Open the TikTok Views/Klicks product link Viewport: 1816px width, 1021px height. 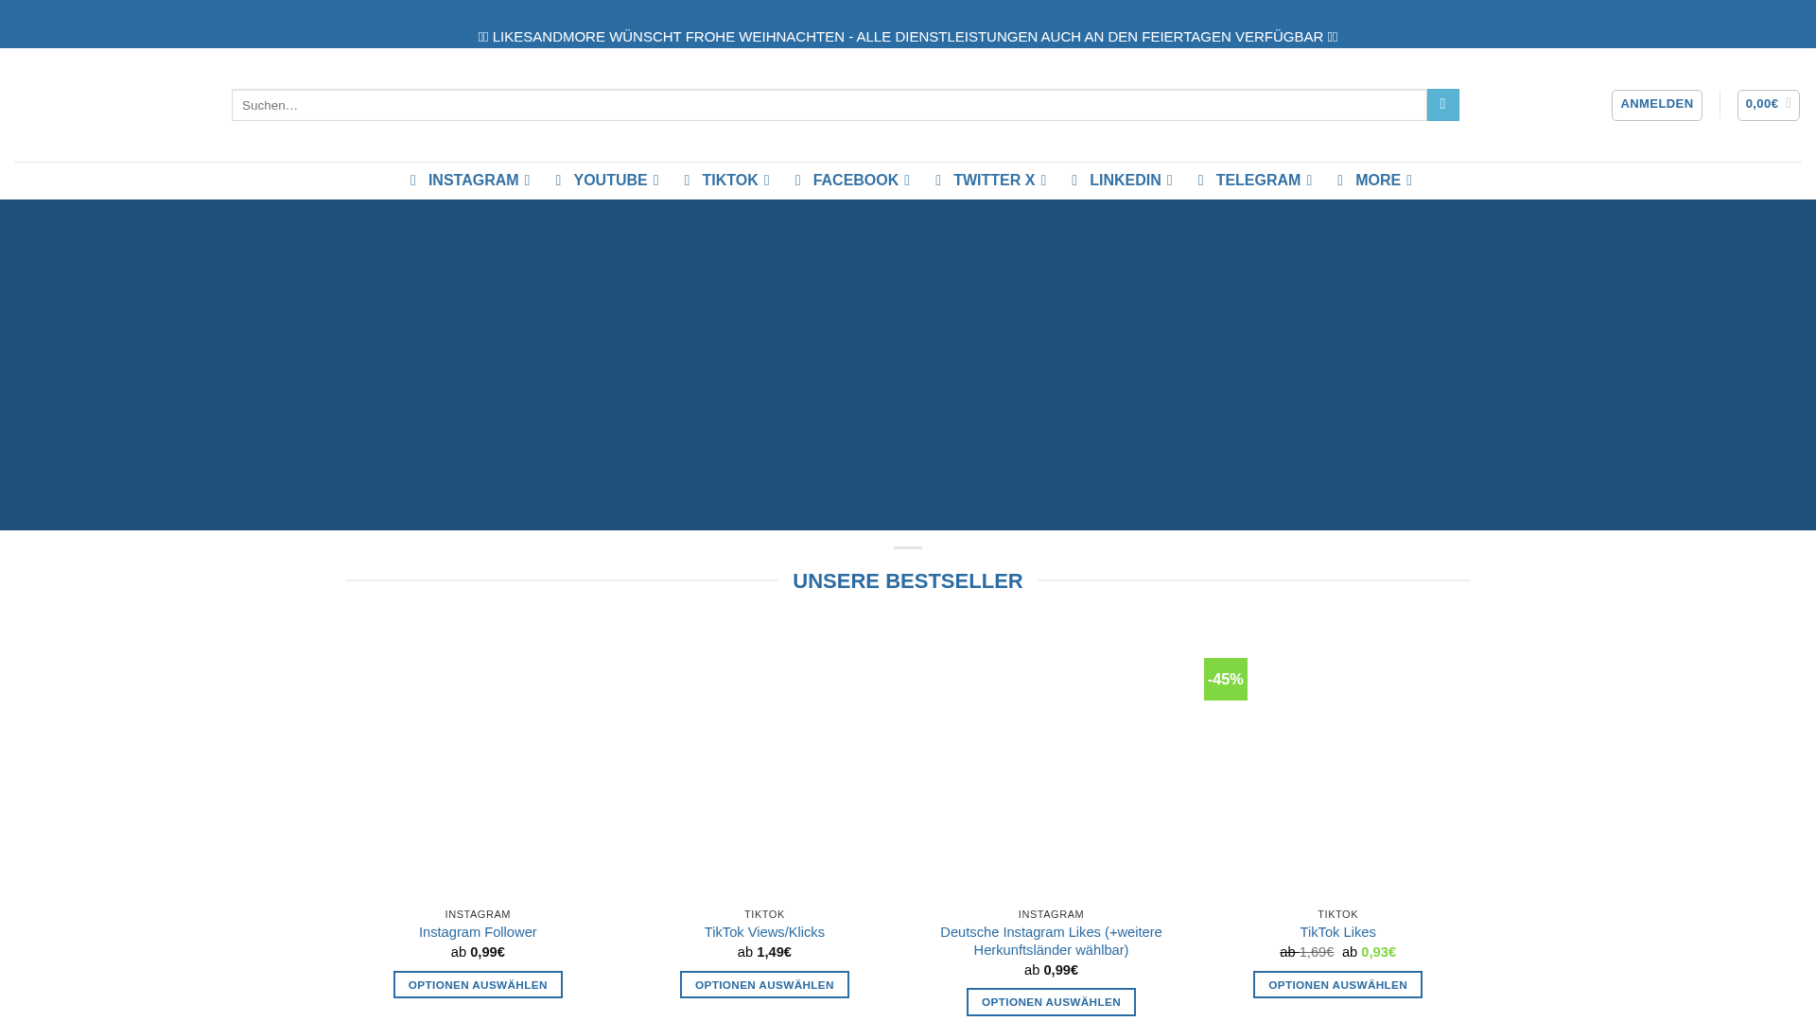[764, 932]
